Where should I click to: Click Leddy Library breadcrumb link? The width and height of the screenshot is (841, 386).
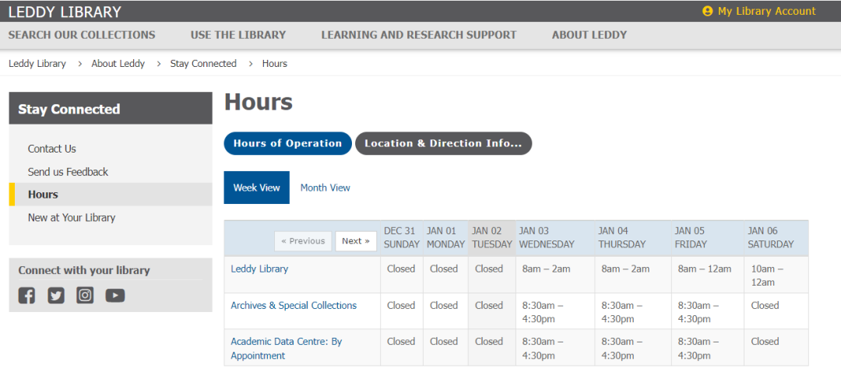pyautogui.click(x=37, y=64)
